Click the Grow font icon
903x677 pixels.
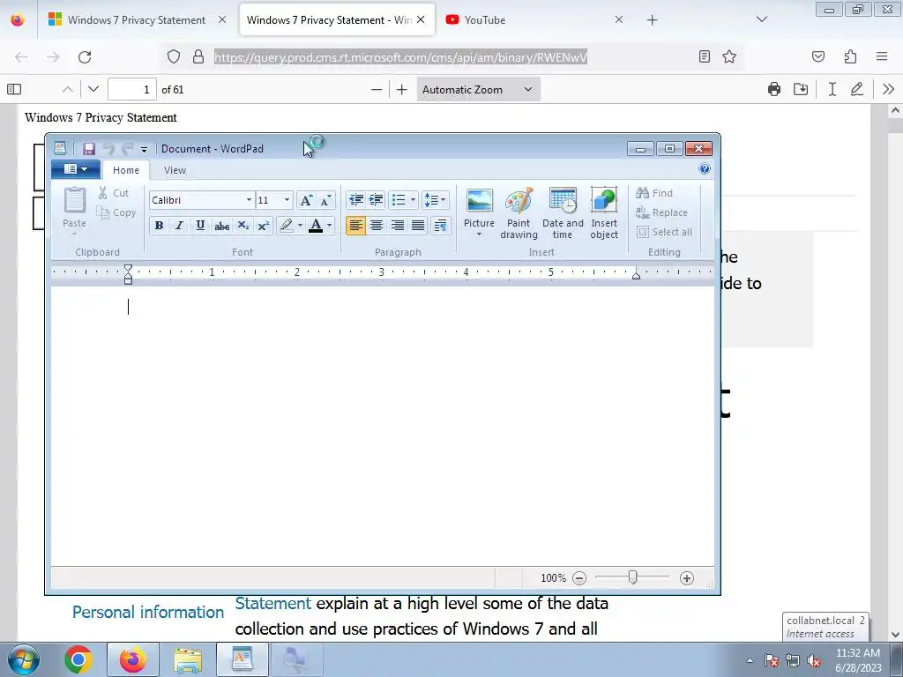coord(306,200)
